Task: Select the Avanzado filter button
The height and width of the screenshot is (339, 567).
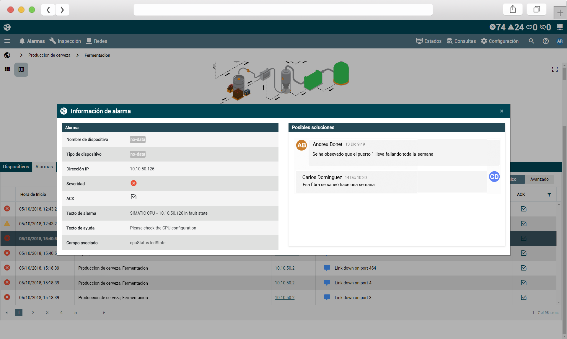Action: (539, 179)
